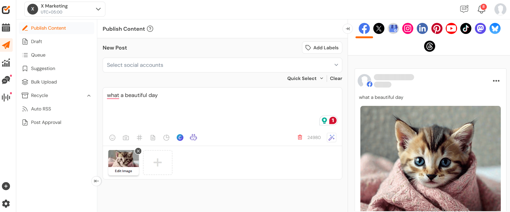The height and width of the screenshot is (212, 510).
Task: Switch preview to Mastodon
Action: click(x=481, y=28)
